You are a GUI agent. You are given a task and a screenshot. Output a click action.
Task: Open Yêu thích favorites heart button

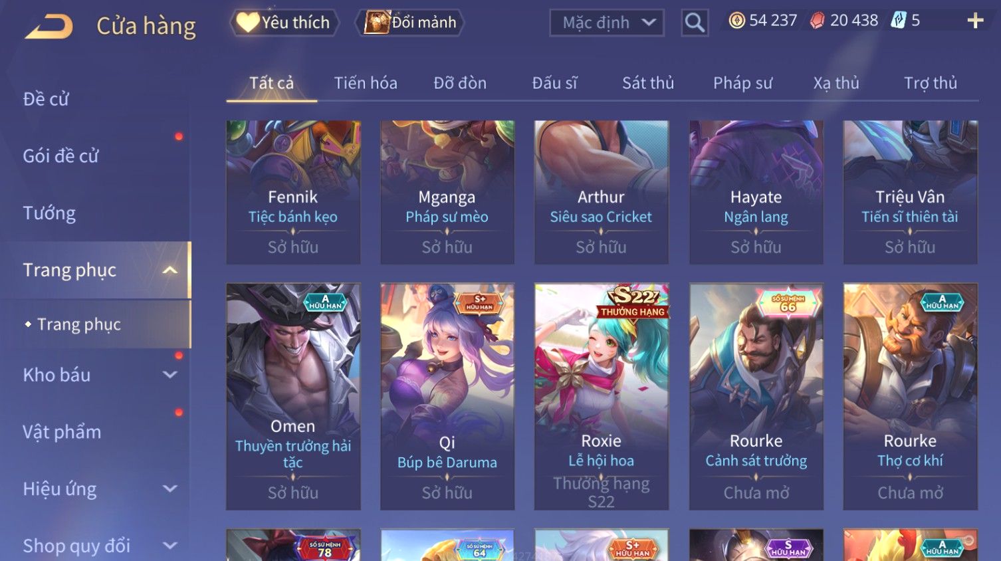pos(284,23)
